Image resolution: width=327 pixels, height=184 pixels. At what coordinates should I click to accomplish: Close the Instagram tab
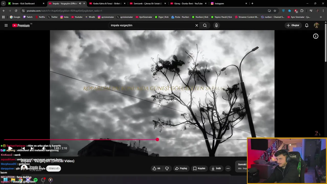(246, 4)
